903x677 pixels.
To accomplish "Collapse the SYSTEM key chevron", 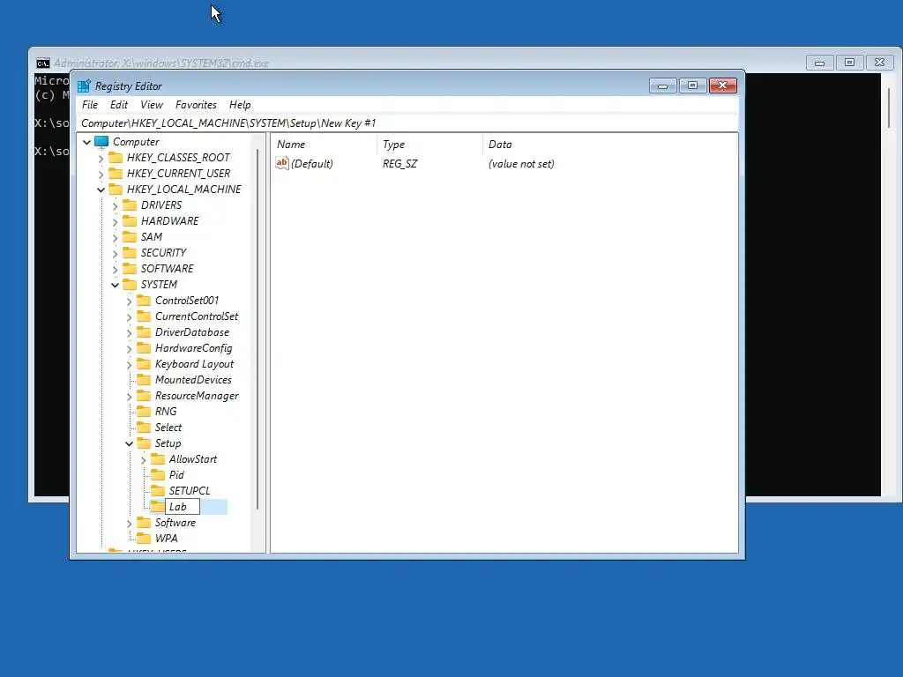I will coord(115,285).
